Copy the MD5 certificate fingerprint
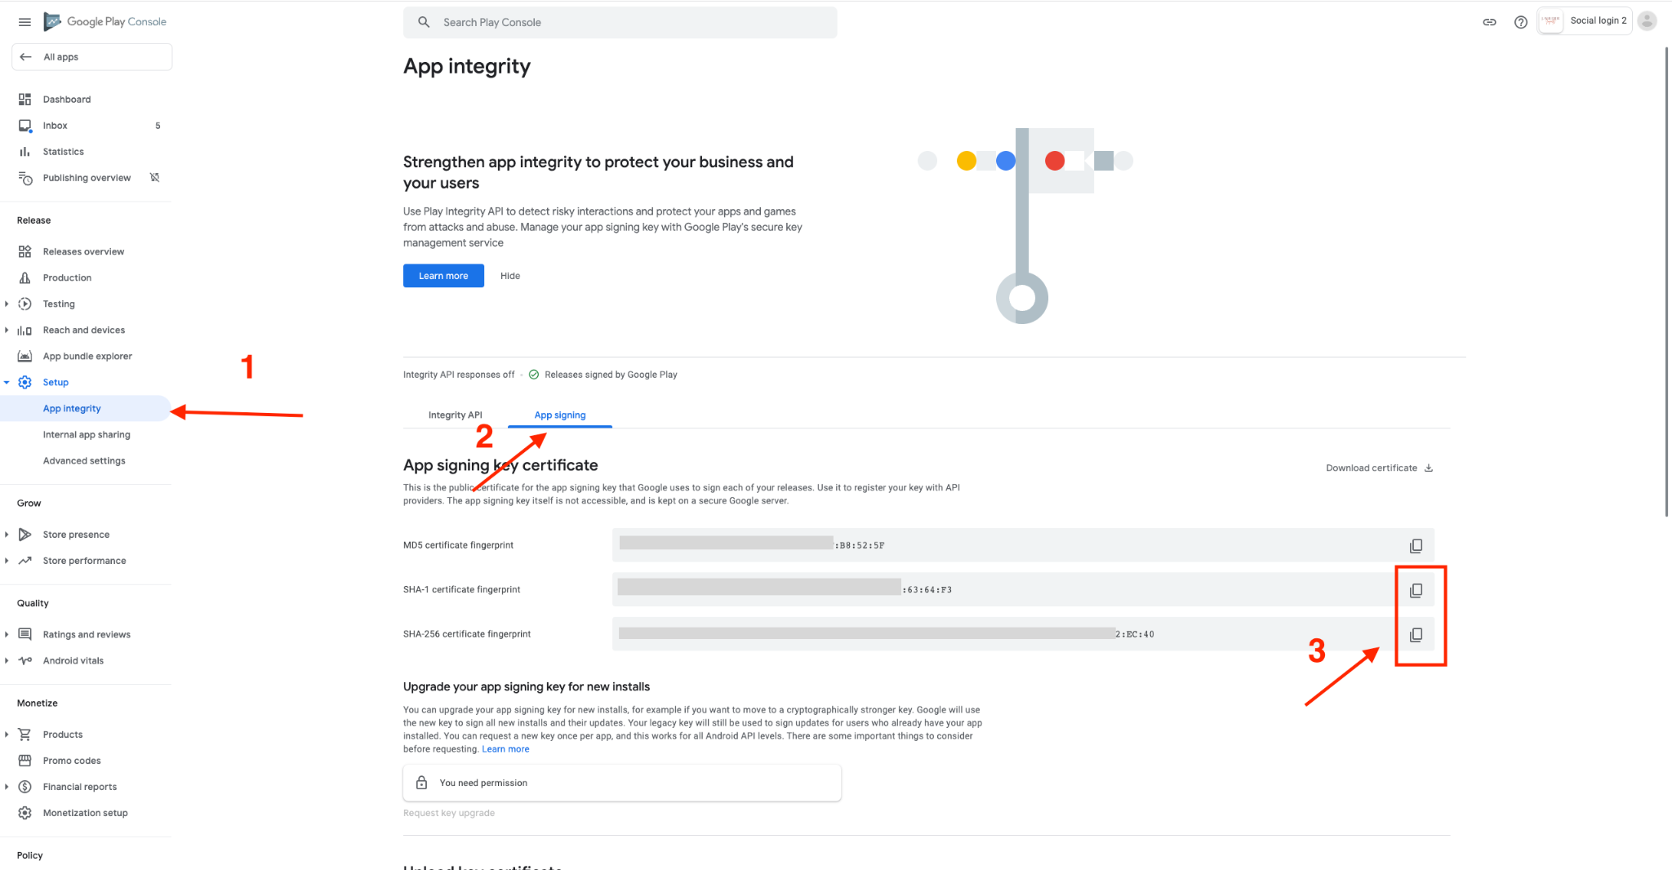This screenshot has width=1672, height=870. [1416, 545]
